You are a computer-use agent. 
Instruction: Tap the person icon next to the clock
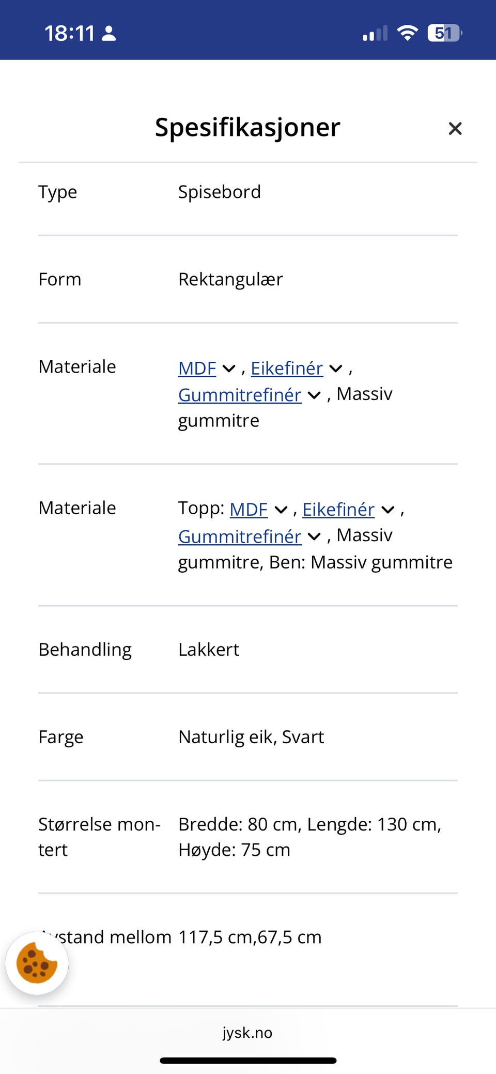(x=109, y=34)
